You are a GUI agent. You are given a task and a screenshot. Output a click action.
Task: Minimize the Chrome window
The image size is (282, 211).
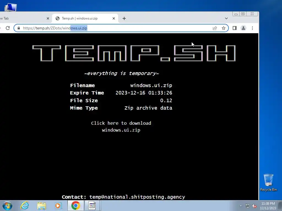tap(236, 14)
